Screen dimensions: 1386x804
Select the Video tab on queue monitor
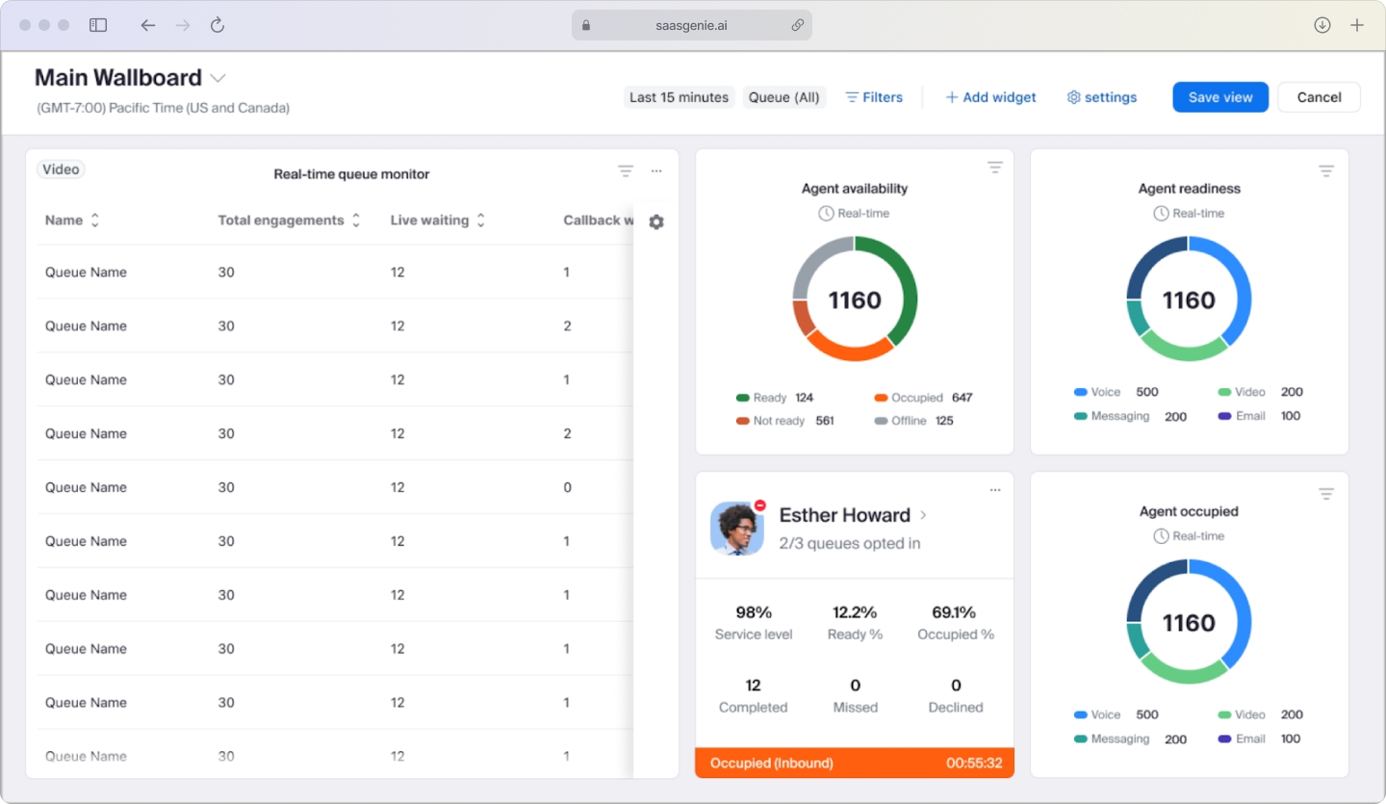coord(61,169)
